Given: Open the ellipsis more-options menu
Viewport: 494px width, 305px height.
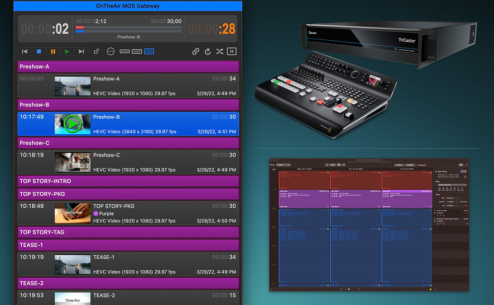Looking at the screenshot, I should (110, 51).
